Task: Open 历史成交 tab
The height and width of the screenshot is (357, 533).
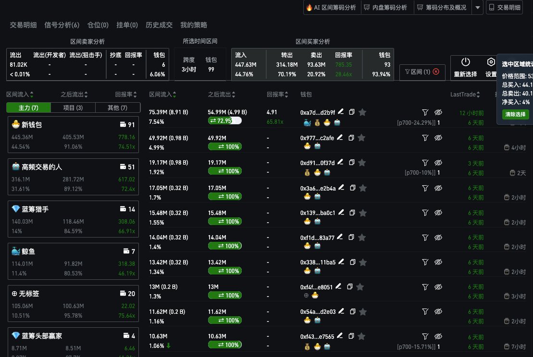Action: [x=159, y=25]
